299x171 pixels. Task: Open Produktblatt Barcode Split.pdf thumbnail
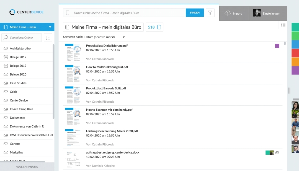pos(73,95)
